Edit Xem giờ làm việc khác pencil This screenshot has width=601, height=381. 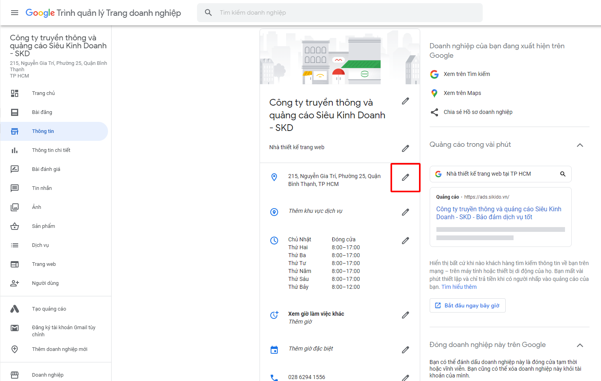tap(405, 315)
